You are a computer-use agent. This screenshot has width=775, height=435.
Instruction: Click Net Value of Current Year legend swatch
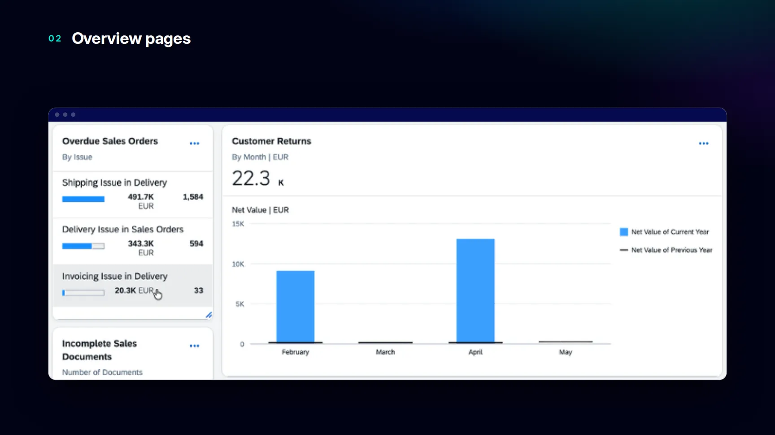click(623, 232)
